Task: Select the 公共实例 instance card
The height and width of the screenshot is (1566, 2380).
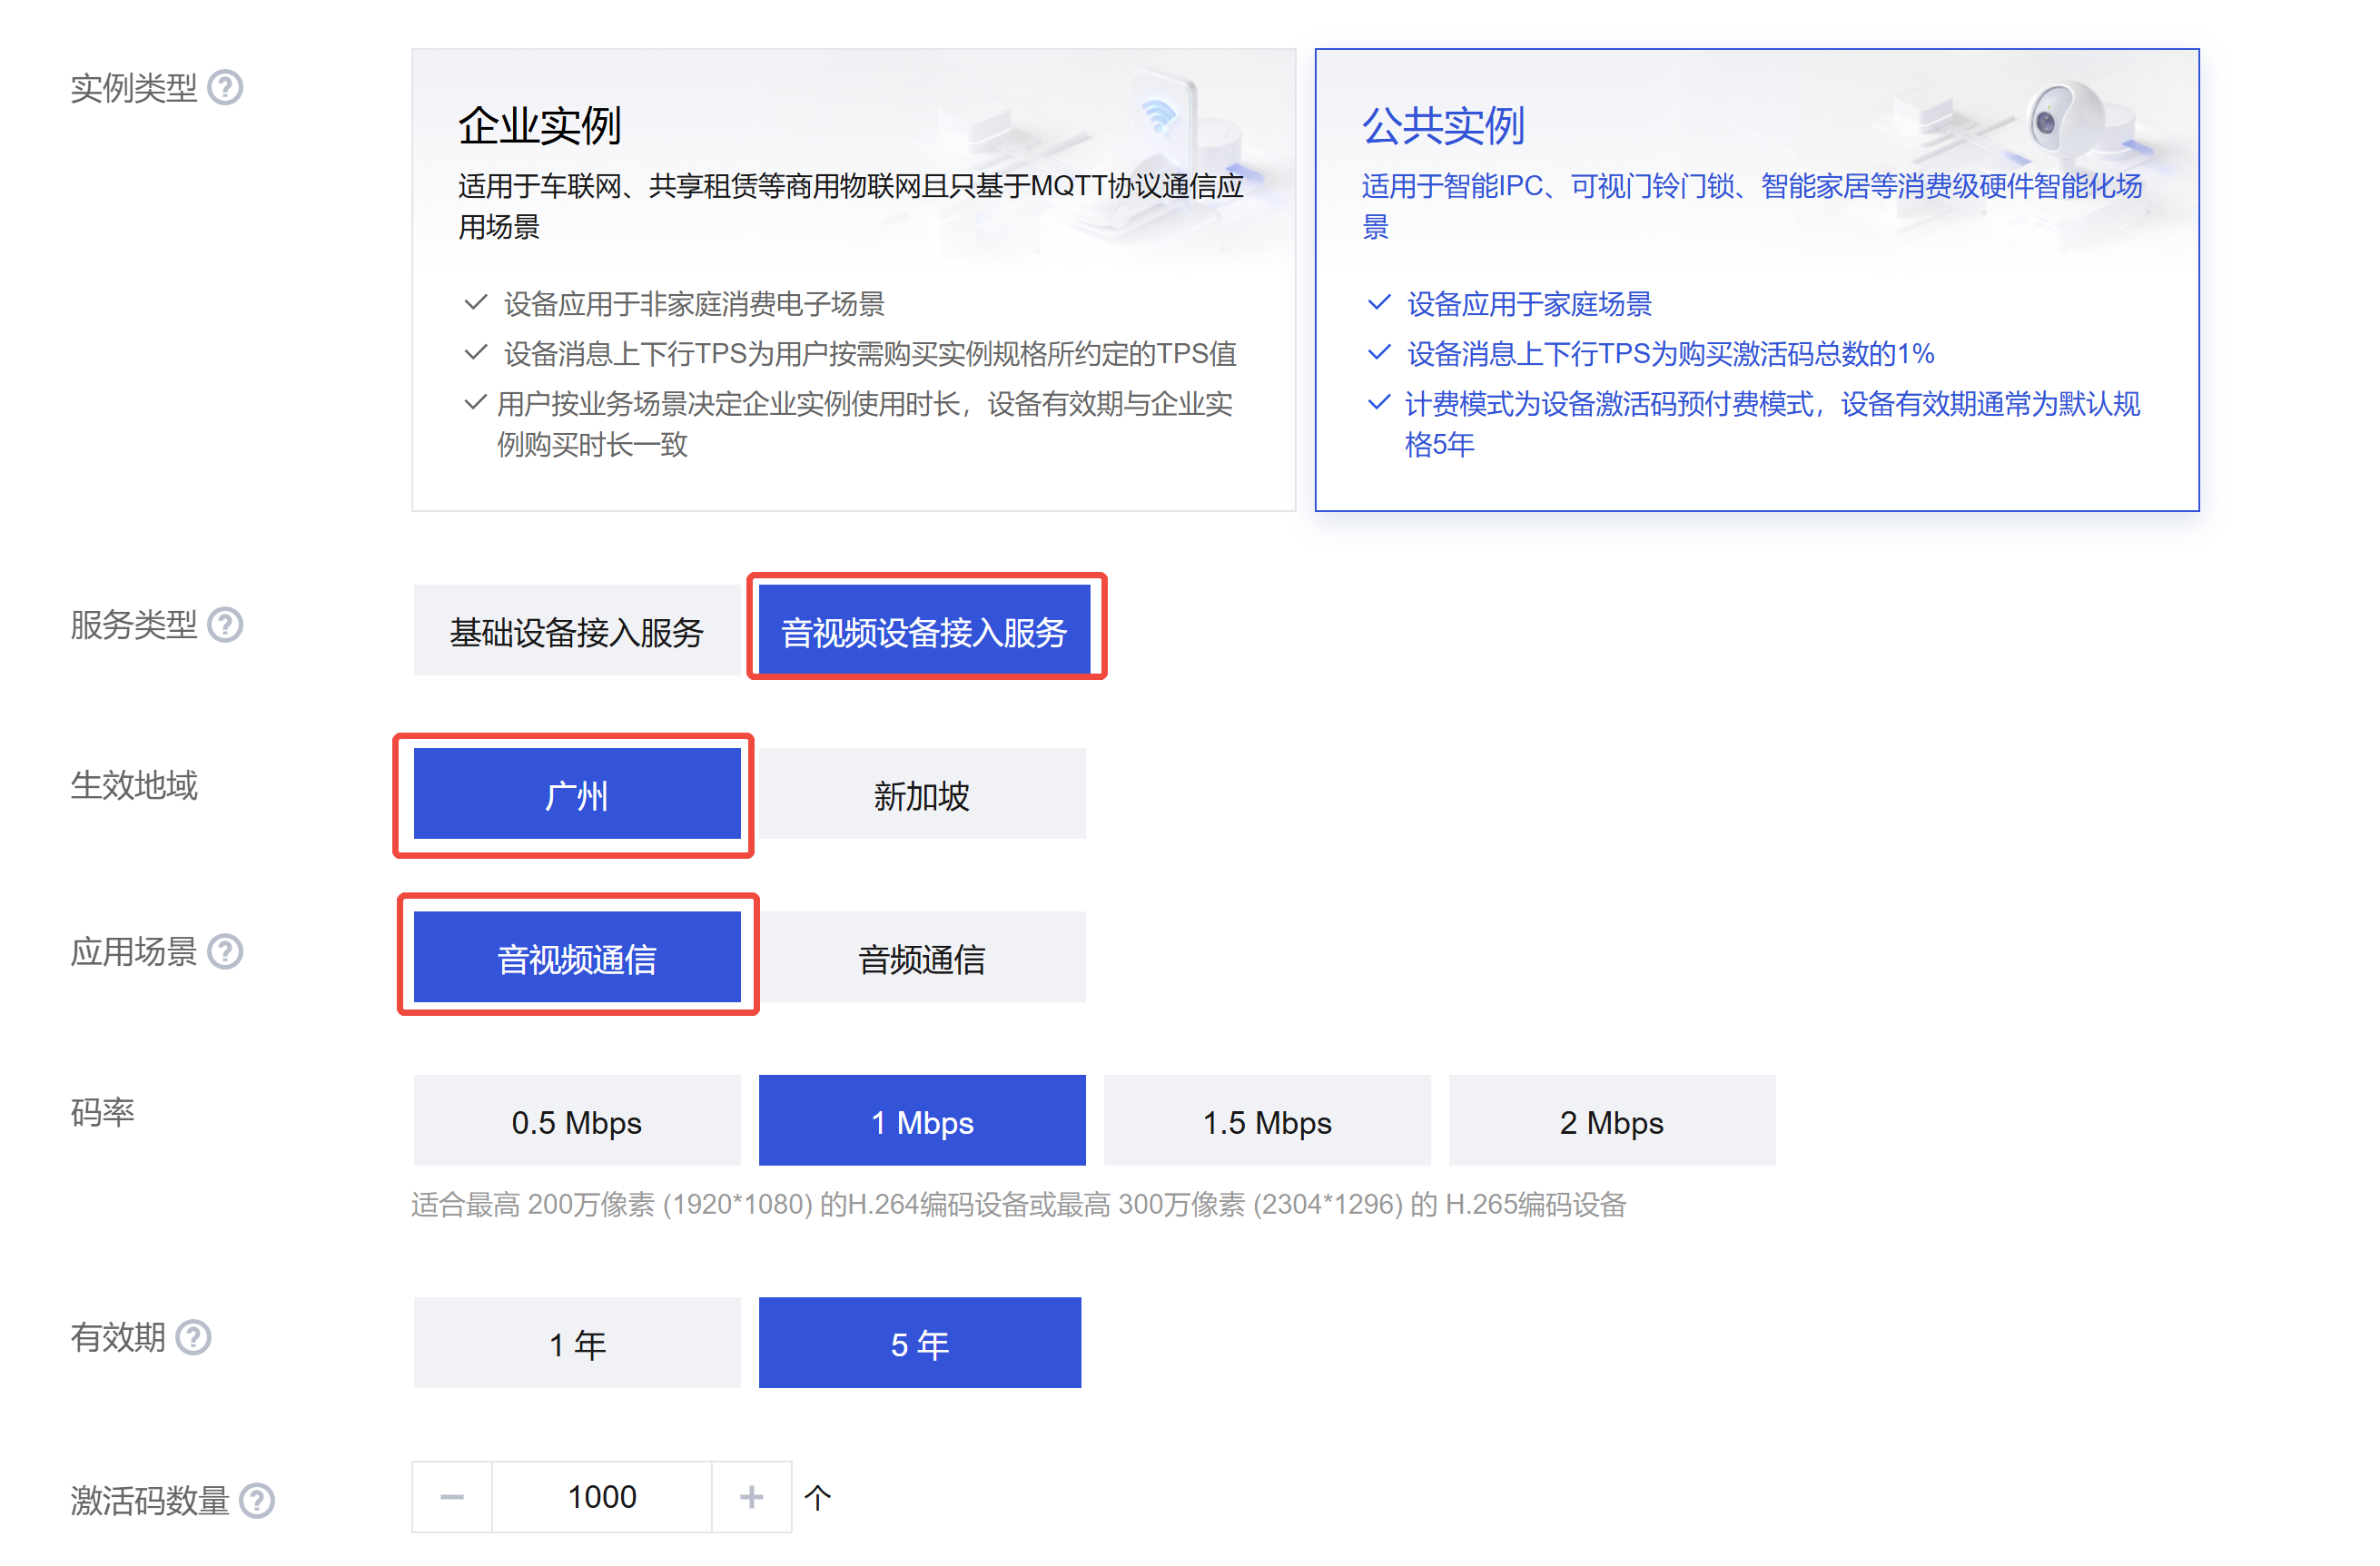Action: pyautogui.click(x=1756, y=280)
